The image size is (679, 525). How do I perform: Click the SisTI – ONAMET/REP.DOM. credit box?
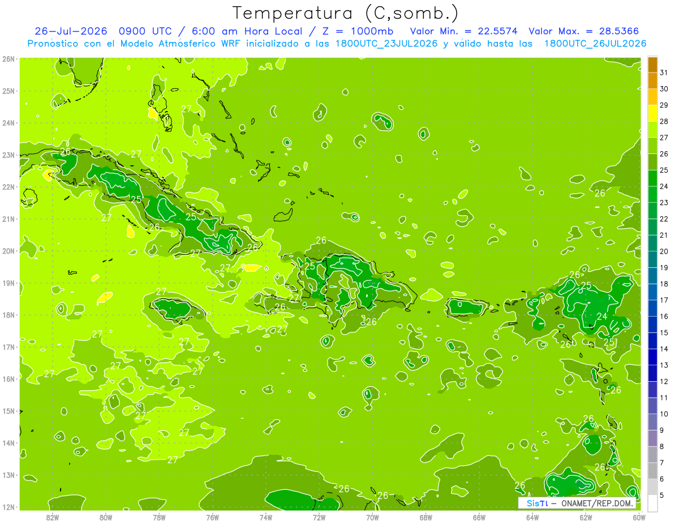pos(577,503)
